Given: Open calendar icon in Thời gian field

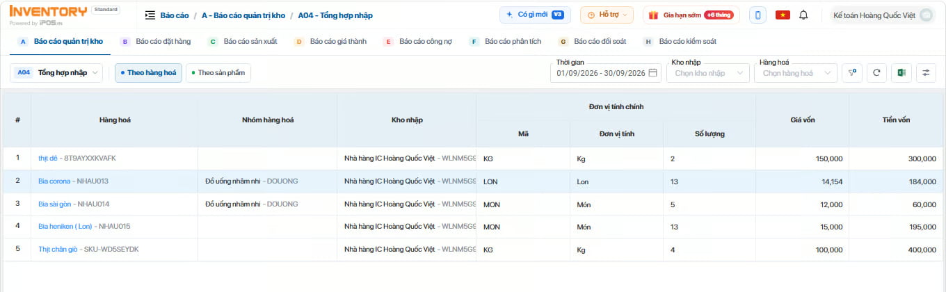Looking at the screenshot, I should [x=654, y=73].
